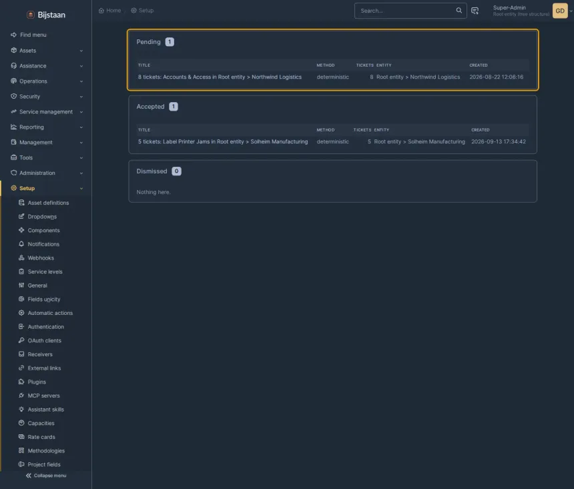Open Assistant skills setup page

(46, 410)
